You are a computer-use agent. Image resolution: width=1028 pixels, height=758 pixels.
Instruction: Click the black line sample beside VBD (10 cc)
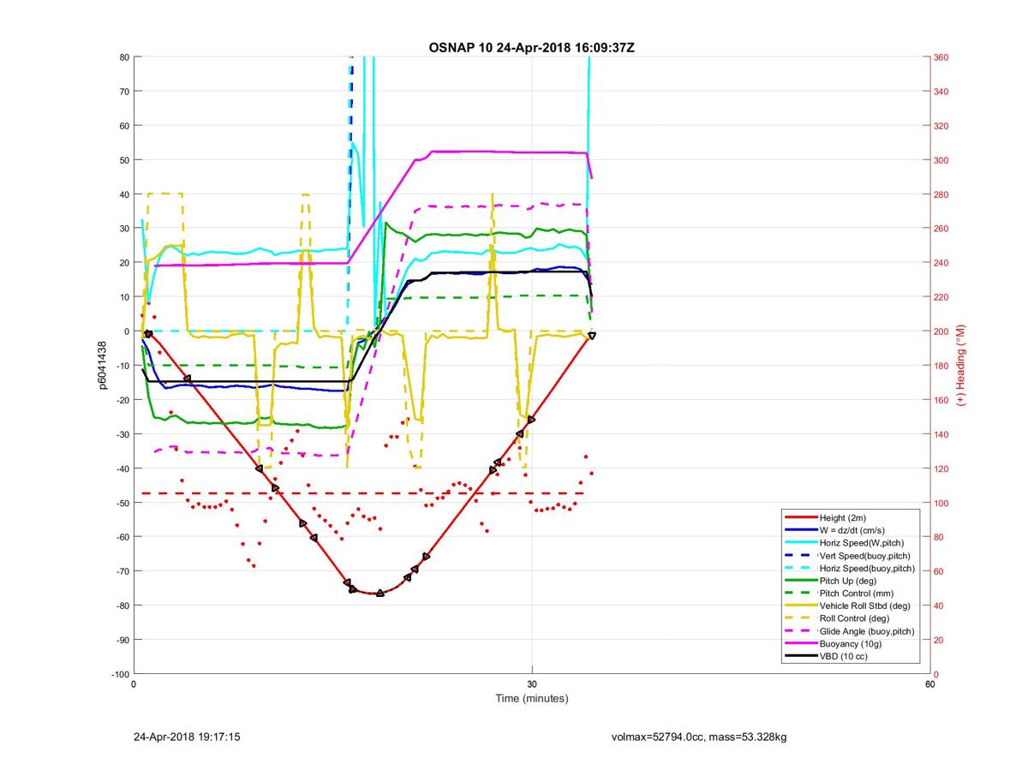pos(800,657)
